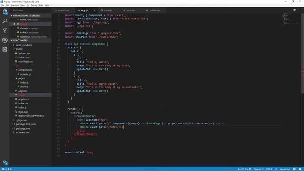Viewport: 304px width, 171px height.
Task: Open the Selection menu
Action: (x=15, y=5)
